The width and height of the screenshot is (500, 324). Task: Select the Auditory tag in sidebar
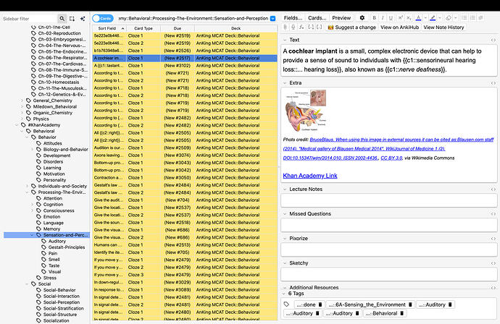57,242
